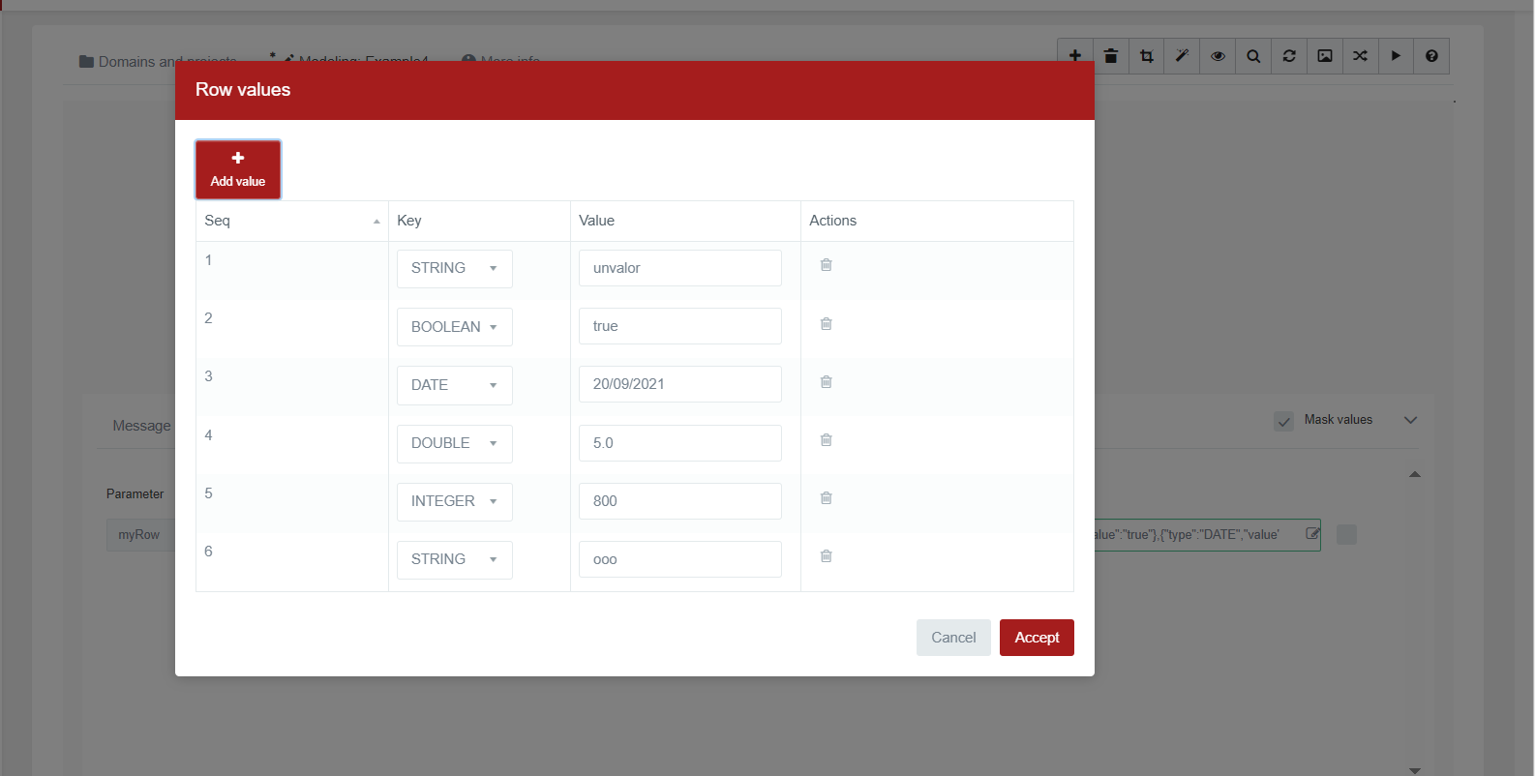Click the magic wand toolbar icon
Image resolution: width=1535 pixels, height=776 pixels.
[1182, 56]
